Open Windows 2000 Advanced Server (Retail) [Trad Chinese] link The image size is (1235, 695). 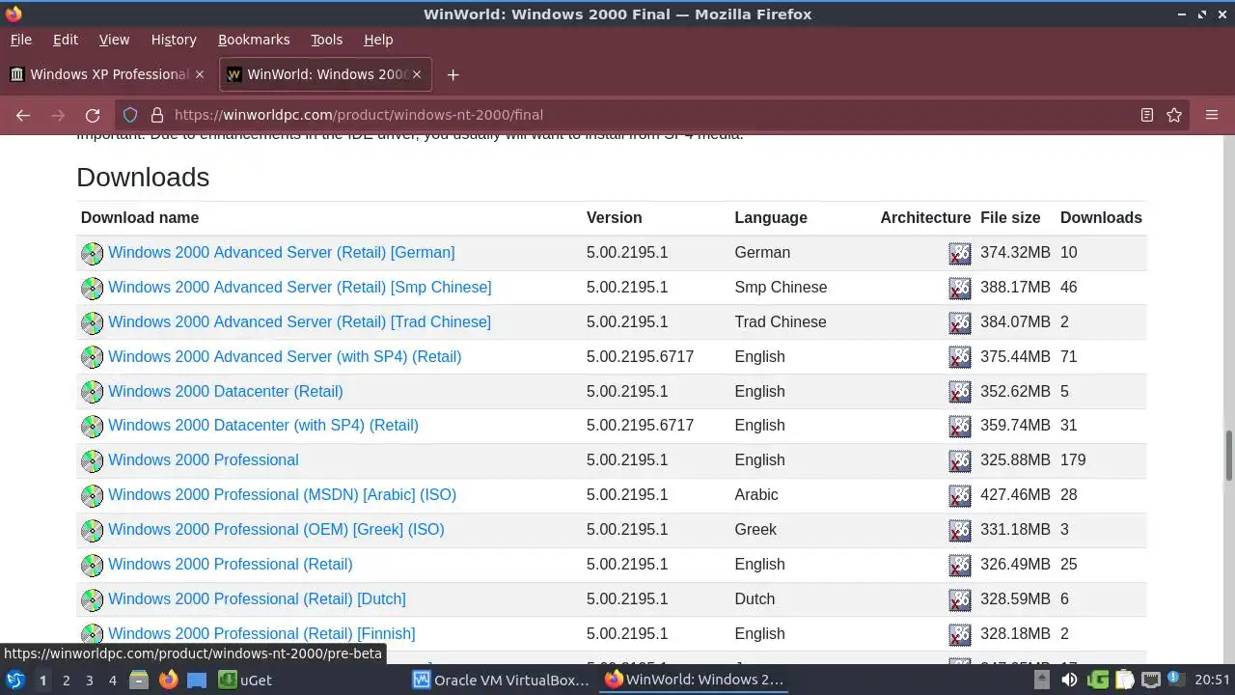tap(299, 322)
